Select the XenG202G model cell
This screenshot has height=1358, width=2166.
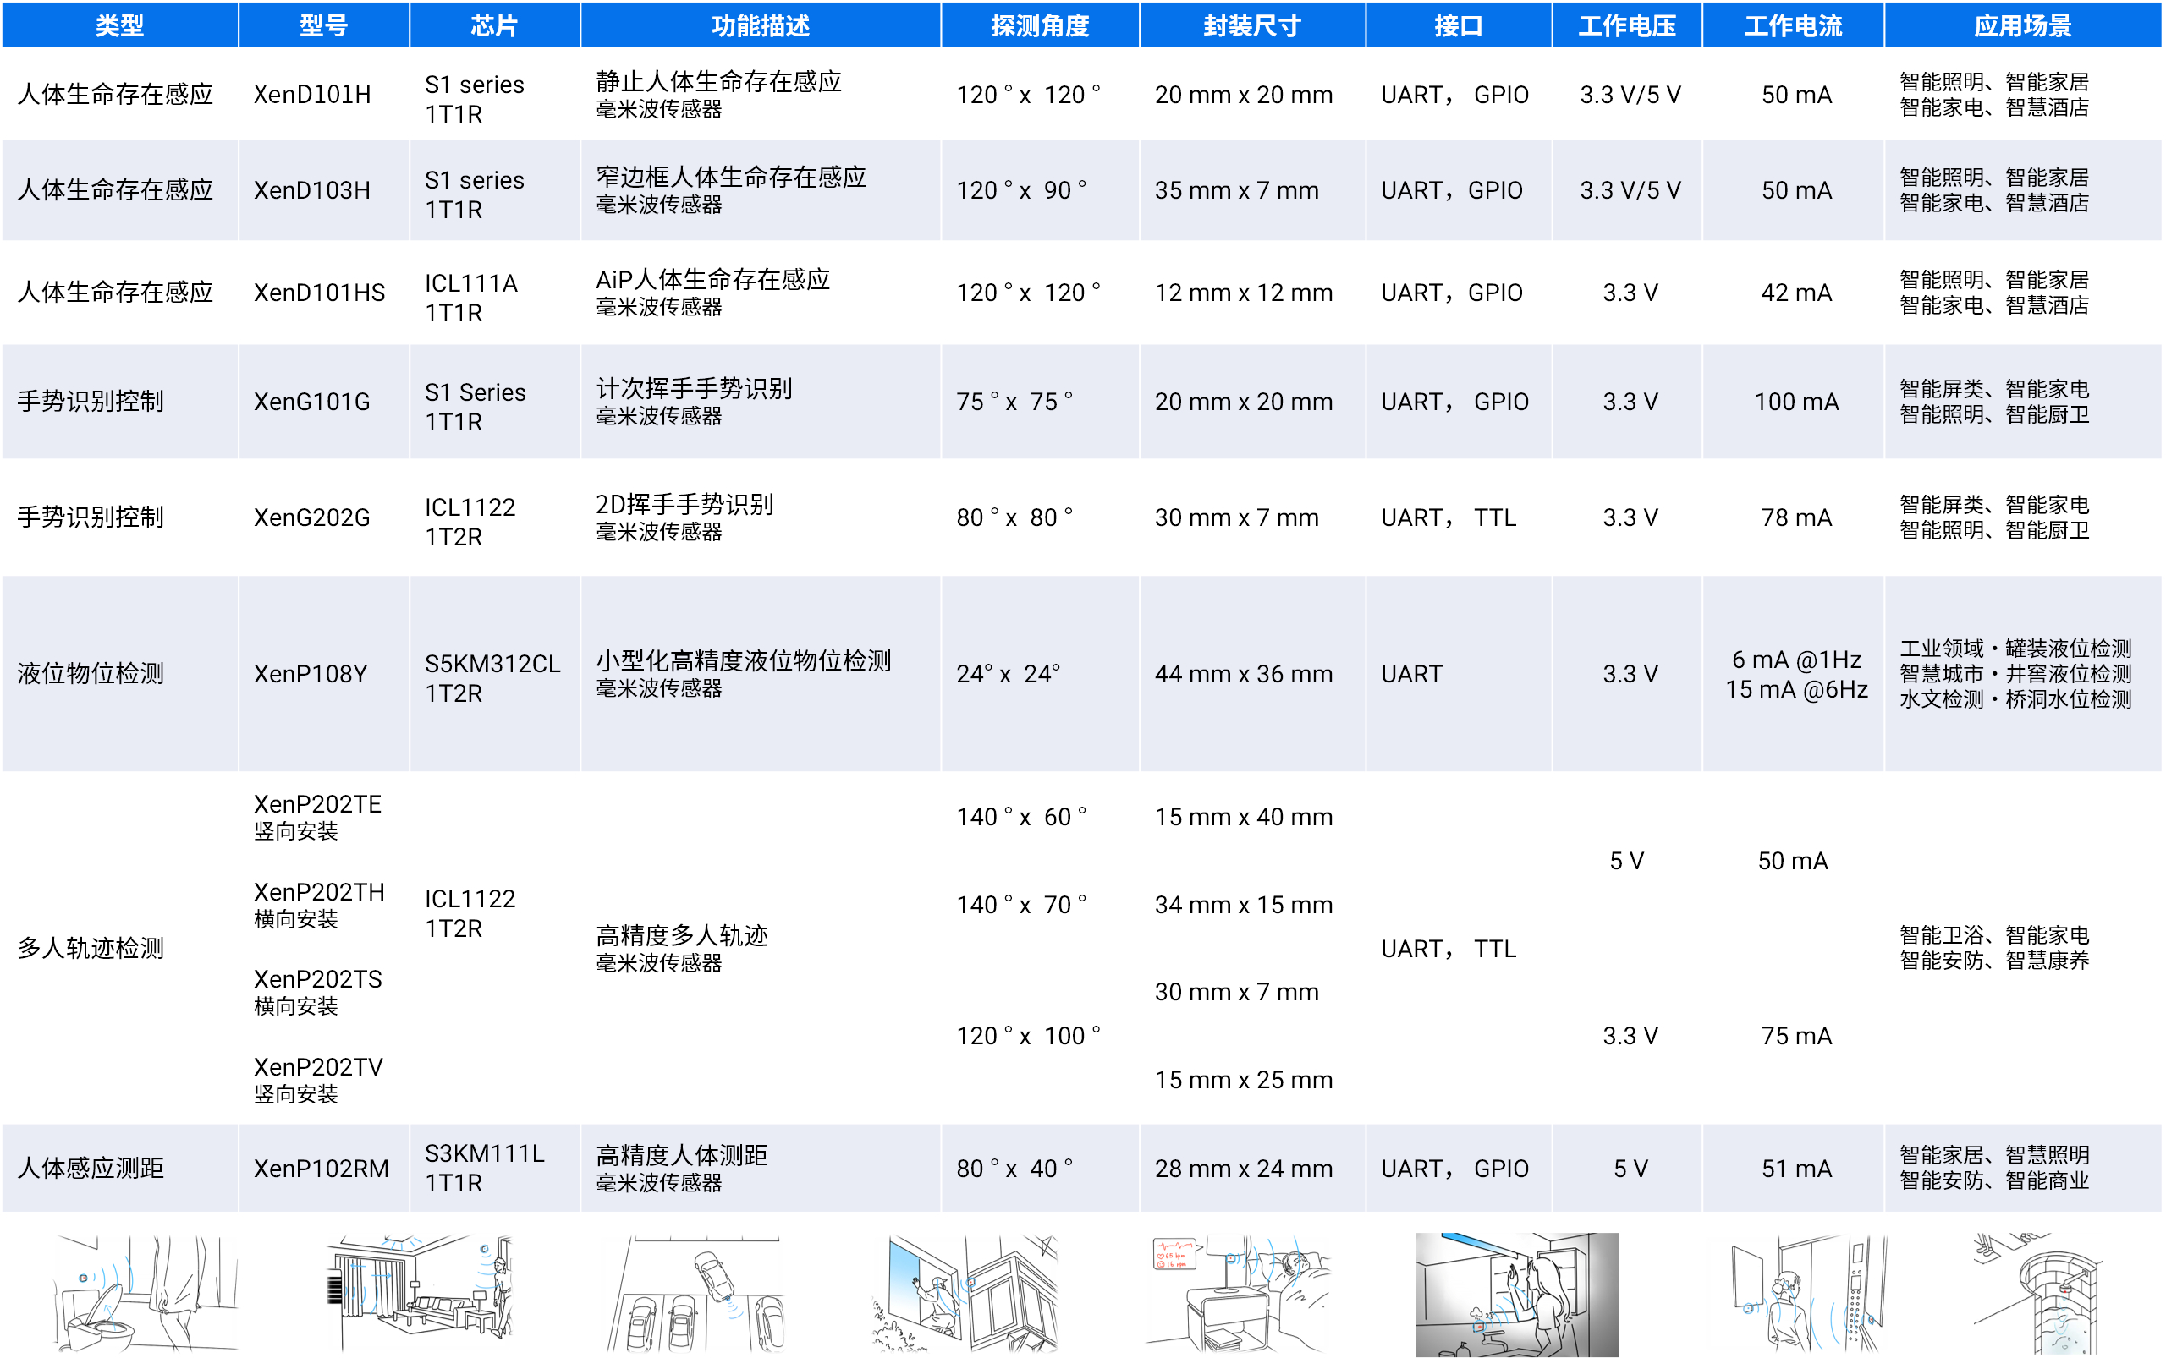(312, 517)
